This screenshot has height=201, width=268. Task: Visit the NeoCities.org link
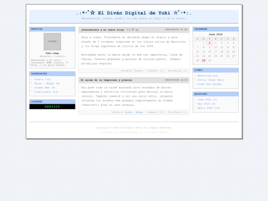(207, 76)
